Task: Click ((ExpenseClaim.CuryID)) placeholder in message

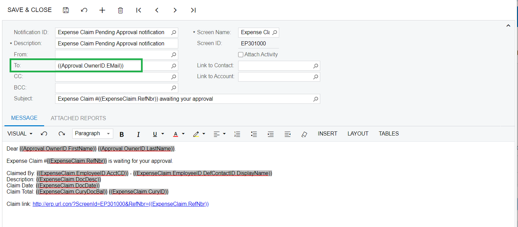Action: pyautogui.click(x=139, y=192)
